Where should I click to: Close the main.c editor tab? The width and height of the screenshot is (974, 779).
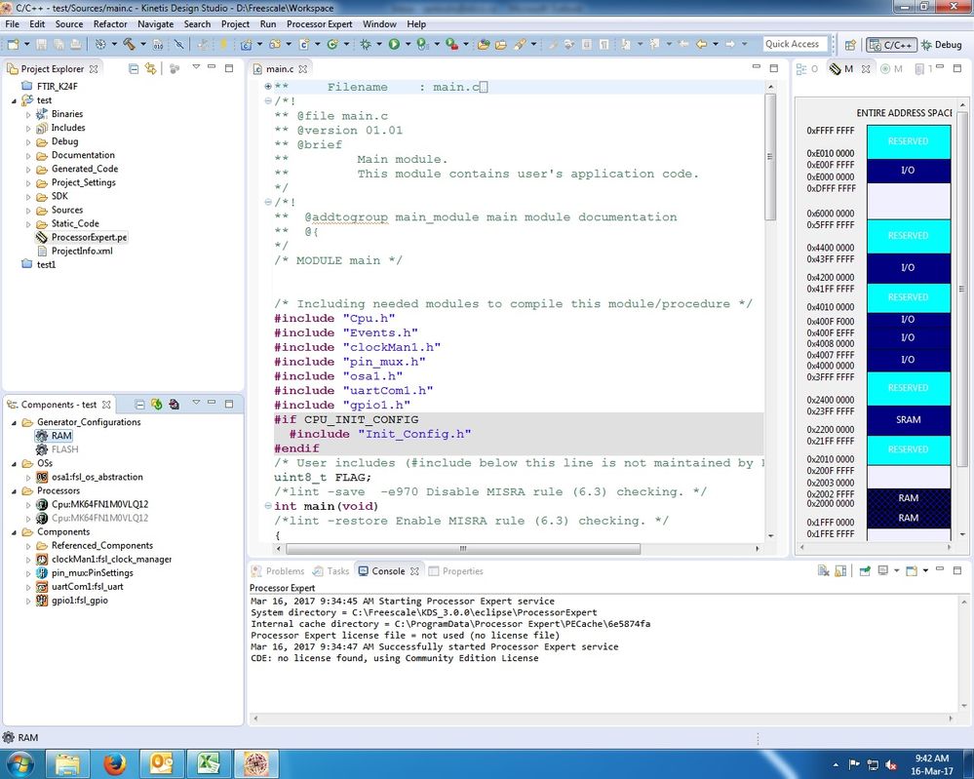tap(302, 69)
